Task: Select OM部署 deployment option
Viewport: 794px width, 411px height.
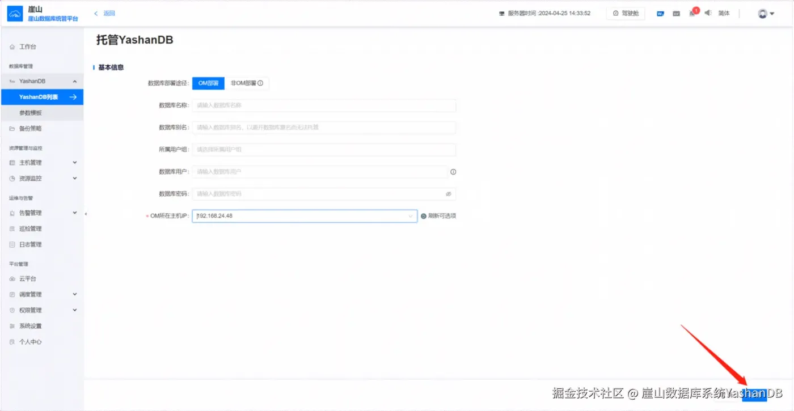Action: [x=208, y=83]
